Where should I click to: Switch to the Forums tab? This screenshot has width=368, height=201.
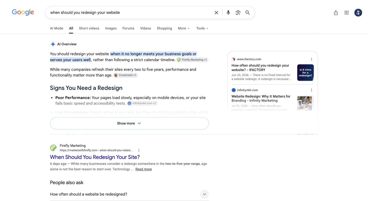pyautogui.click(x=128, y=28)
